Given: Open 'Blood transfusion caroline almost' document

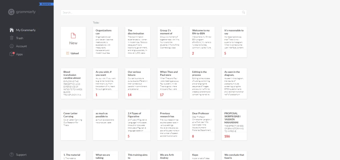Looking at the screenshot, I should pyautogui.click(x=73, y=84).
